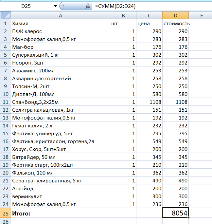
Task: Click price cell 362 in column C
Action: 149,173
